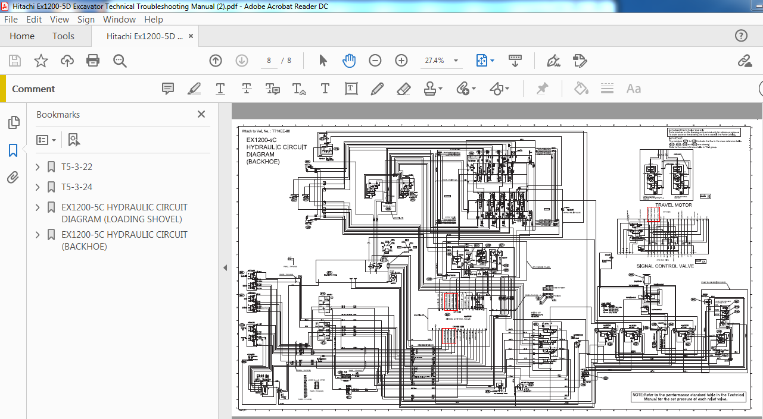Image resolution: width=763 pixels, height=419 pixels.
Task: Expand the BACKHOE circuit bookmark
Action: point(38,235)
